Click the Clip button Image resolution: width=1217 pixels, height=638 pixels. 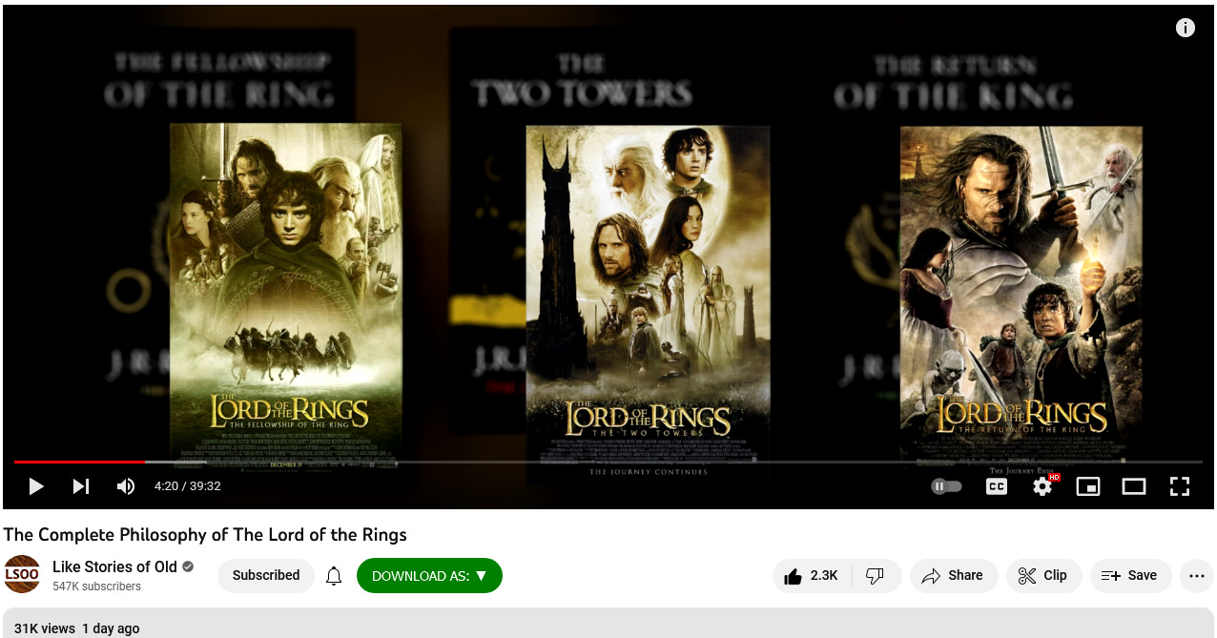(x=1043, y=576)
